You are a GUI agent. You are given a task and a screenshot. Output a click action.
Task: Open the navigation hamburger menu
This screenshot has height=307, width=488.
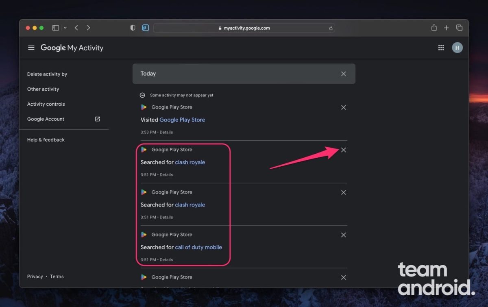click(x=31, y=48)
